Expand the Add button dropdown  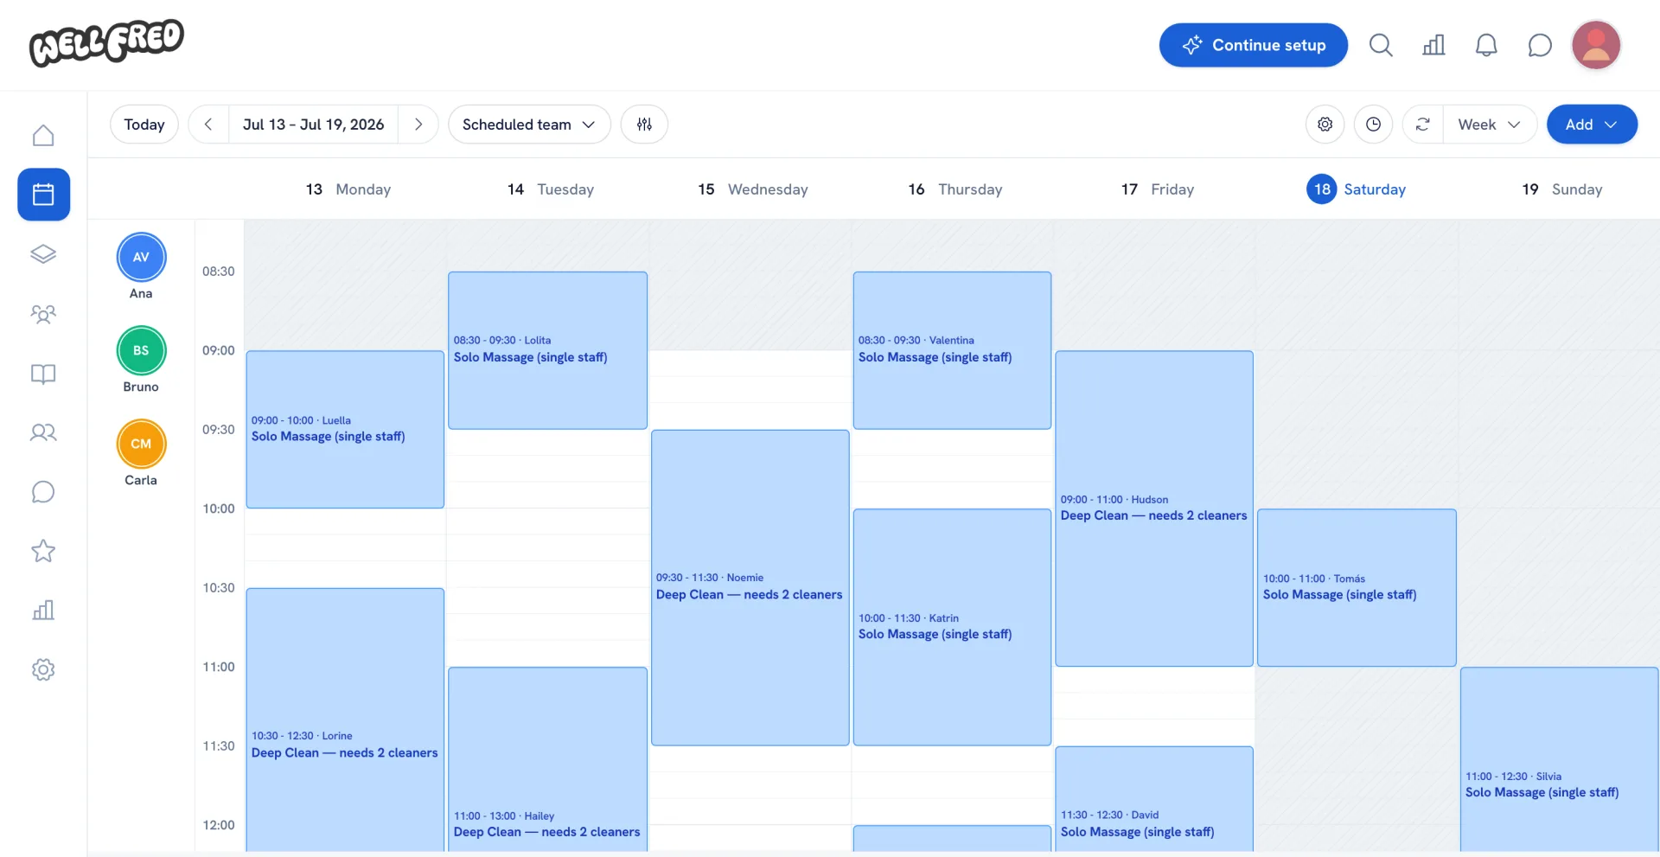pos(1592,125)
